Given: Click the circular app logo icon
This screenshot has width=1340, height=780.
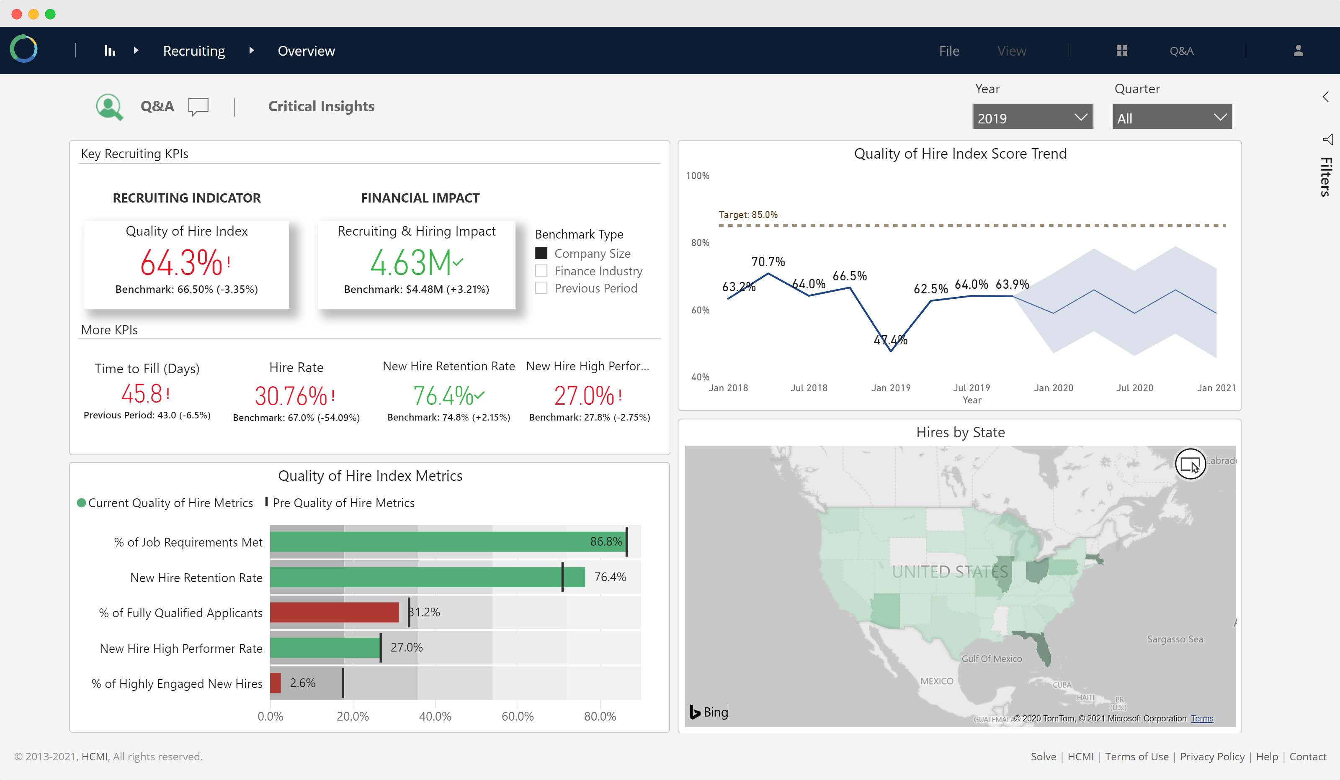Looking at the screenshot, I should tap(24, 49).
